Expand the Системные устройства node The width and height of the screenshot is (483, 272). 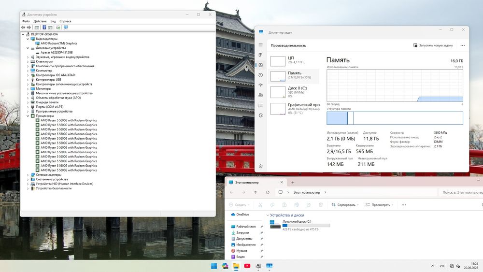(28, 179)
